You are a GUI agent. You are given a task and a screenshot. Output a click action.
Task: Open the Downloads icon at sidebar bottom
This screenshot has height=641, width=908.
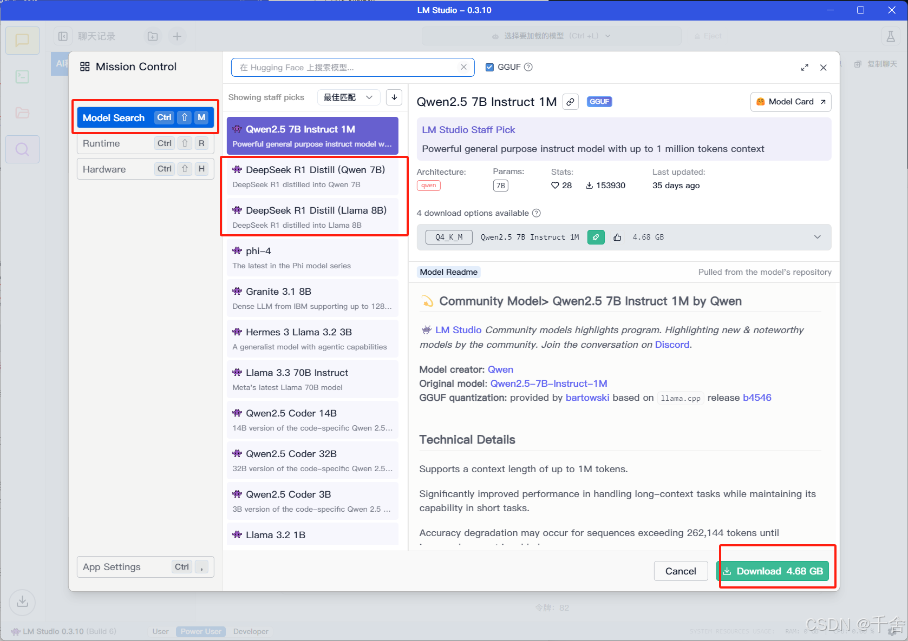click(22, 602)
